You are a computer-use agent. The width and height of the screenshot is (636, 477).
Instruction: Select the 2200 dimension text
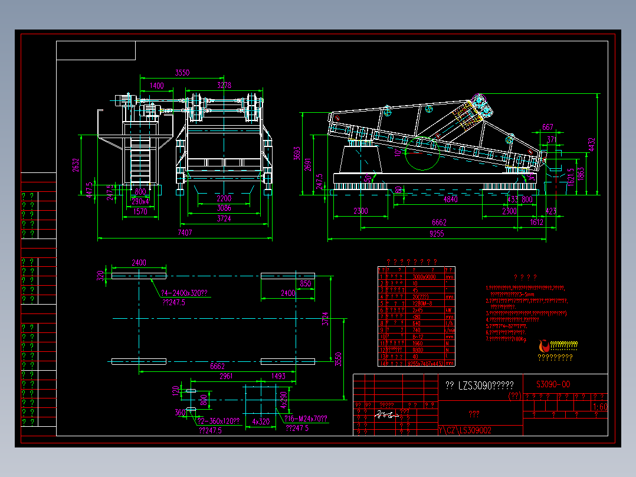(x=224, y=198)
